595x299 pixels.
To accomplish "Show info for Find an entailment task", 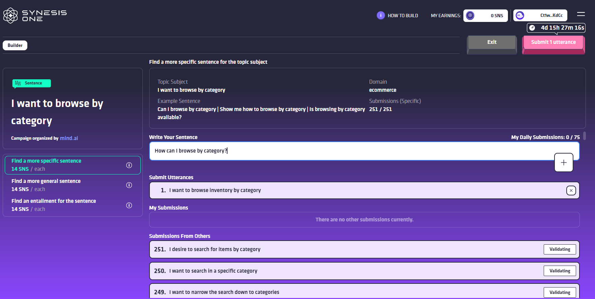I will pos(129,205).
